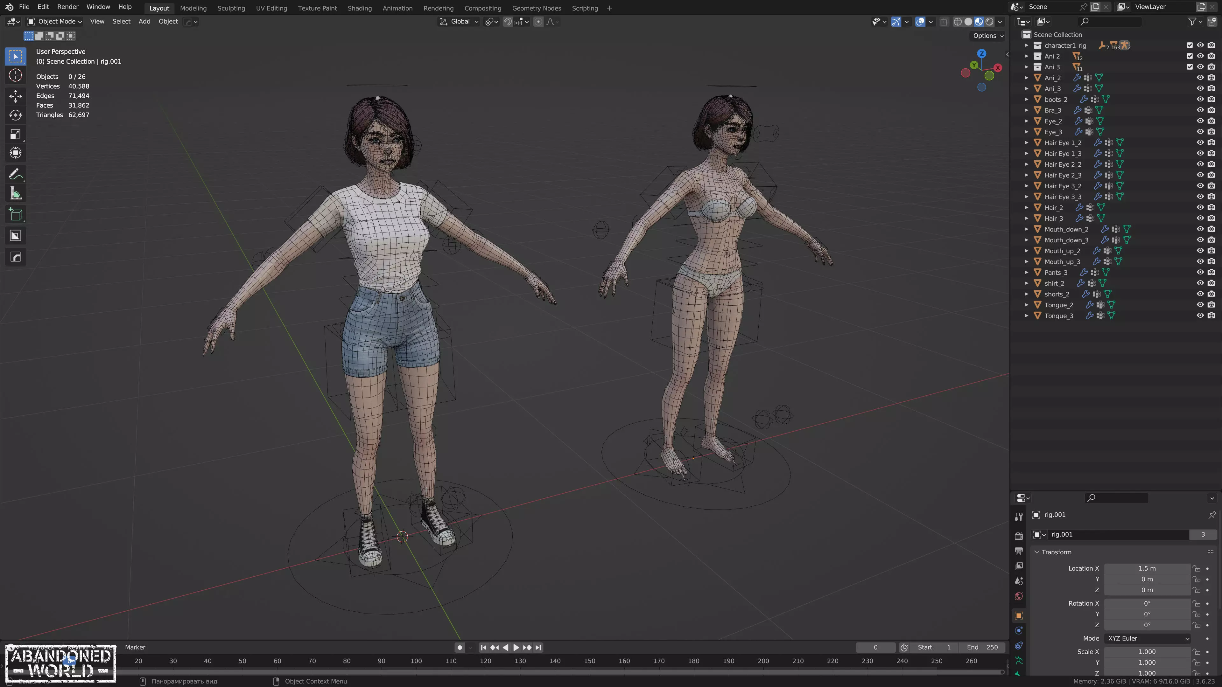Image resolution: width=1222 pixels, height=687 pixels.
Task: Select the Scale tool
Action: [x=16, y=134]
